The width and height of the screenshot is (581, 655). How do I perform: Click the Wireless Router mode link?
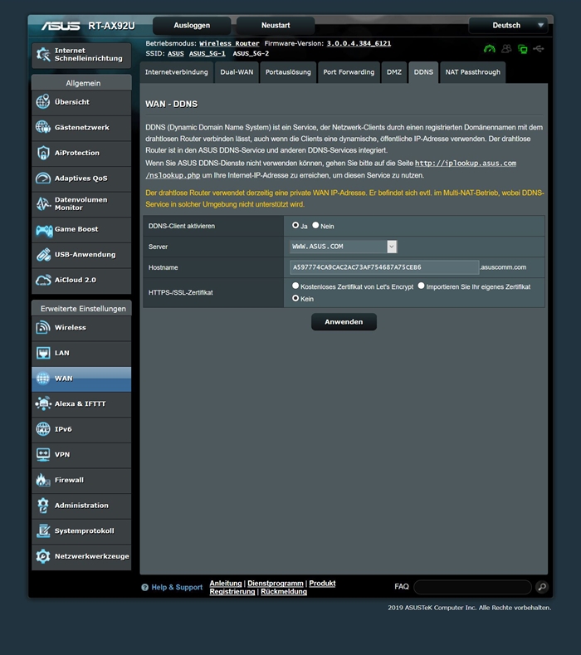coord(229,43)
